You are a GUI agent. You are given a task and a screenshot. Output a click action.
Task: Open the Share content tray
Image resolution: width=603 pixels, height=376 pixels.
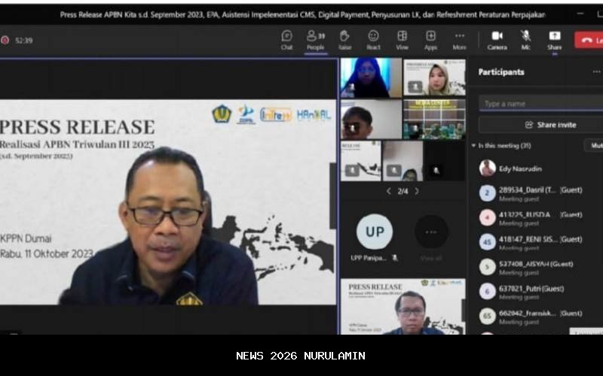point(554,41)
